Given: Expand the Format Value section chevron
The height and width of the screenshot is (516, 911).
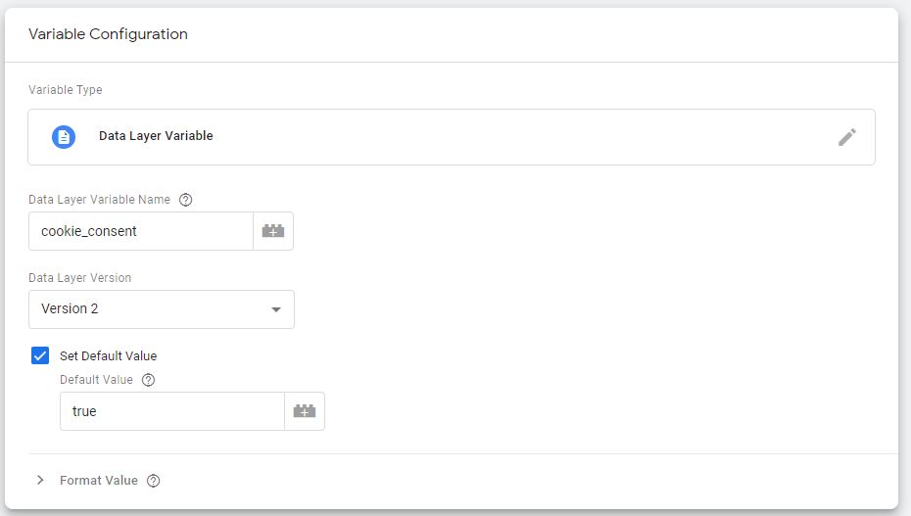Looking at the screenshot, I should point(40,480).
